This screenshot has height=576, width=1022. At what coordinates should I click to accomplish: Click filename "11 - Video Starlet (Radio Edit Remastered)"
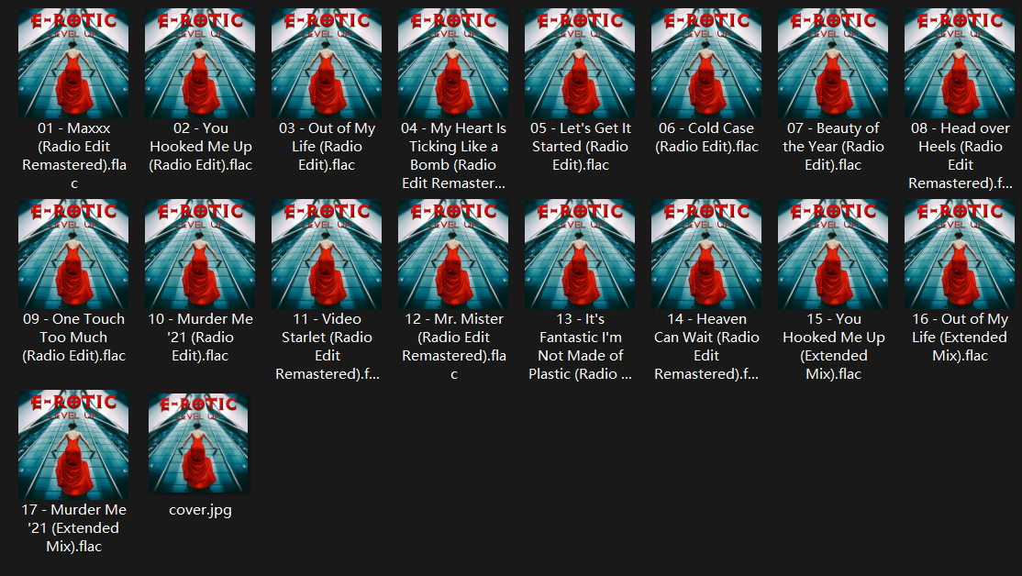(328, 347)
